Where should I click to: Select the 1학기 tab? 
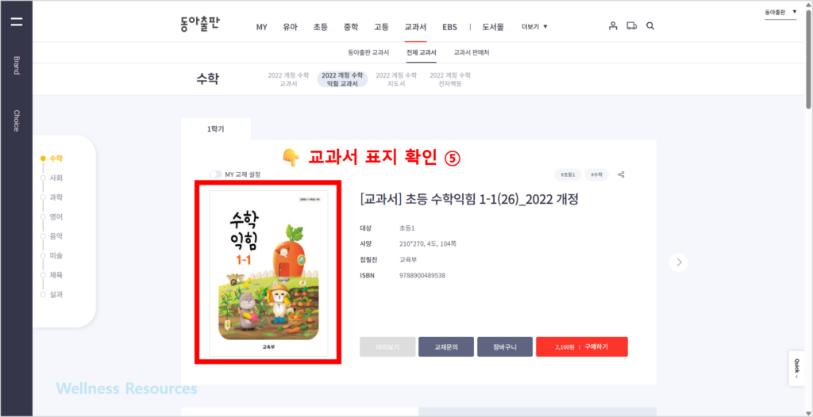point(216,129)
